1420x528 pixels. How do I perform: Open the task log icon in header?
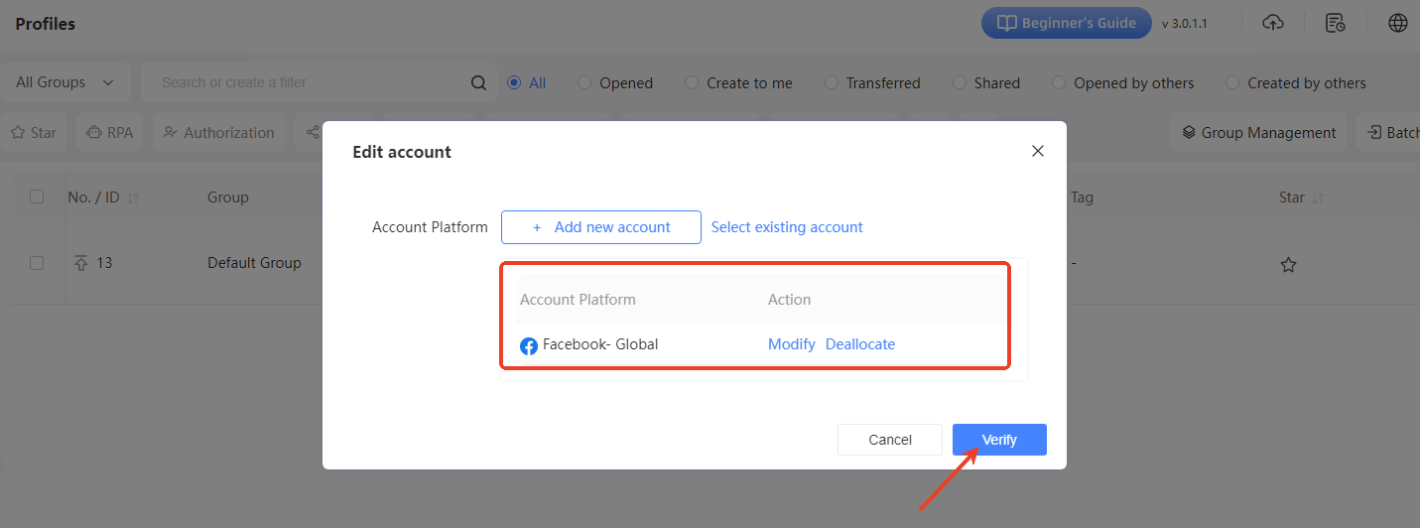pyautogui.click(x=1336, y=23)
